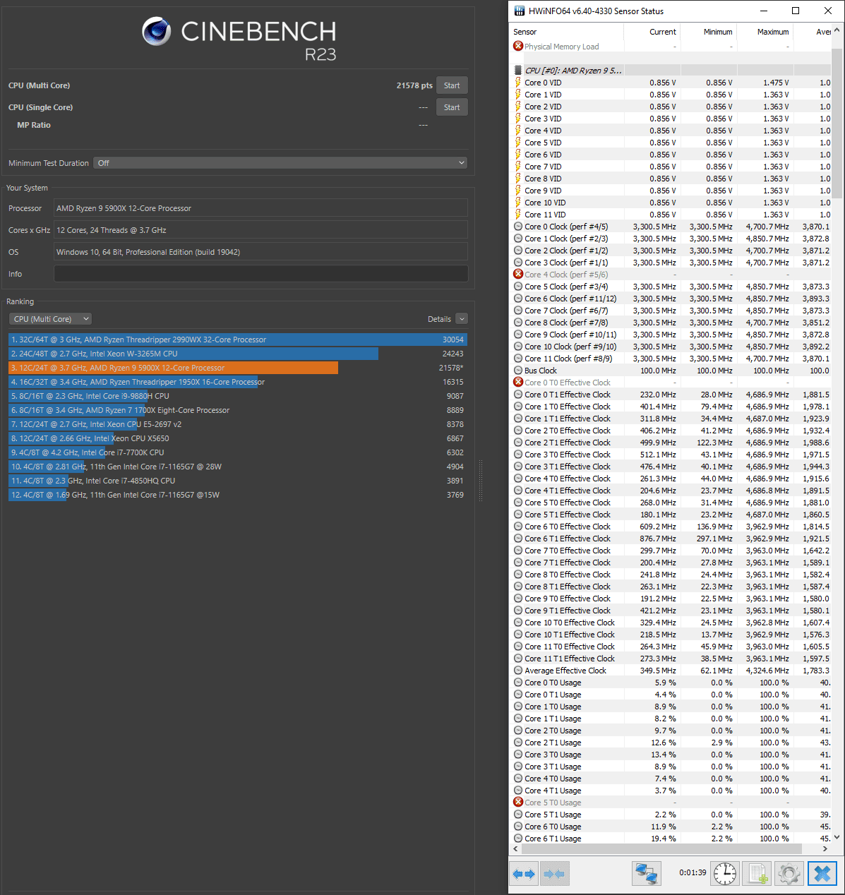This screenshot has width=845, height=895.
Task: Click the lightning icon next to Core 6 VID
Action: pos(518,155)
